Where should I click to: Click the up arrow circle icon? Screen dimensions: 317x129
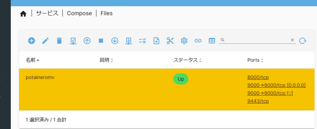pyautogui.click(x=87, y=41)
